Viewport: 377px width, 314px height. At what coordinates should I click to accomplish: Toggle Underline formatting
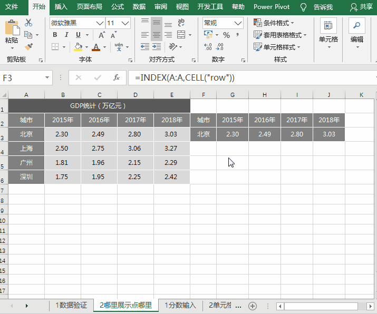[78, 35]
